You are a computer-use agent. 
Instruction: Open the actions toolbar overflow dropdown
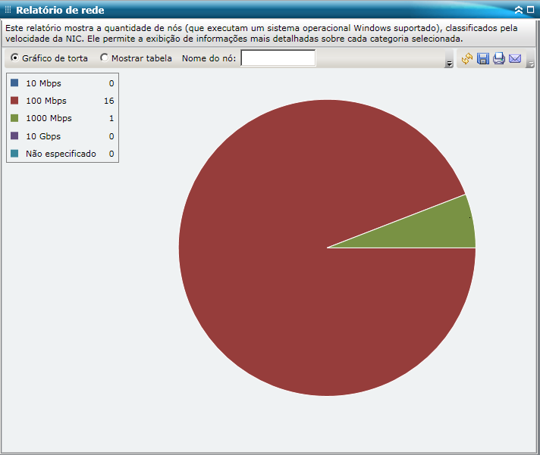531,64
